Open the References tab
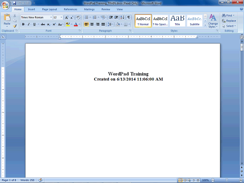Image resolution: width=244 pixels, height=183 pixels. click(x=70, y=9)
